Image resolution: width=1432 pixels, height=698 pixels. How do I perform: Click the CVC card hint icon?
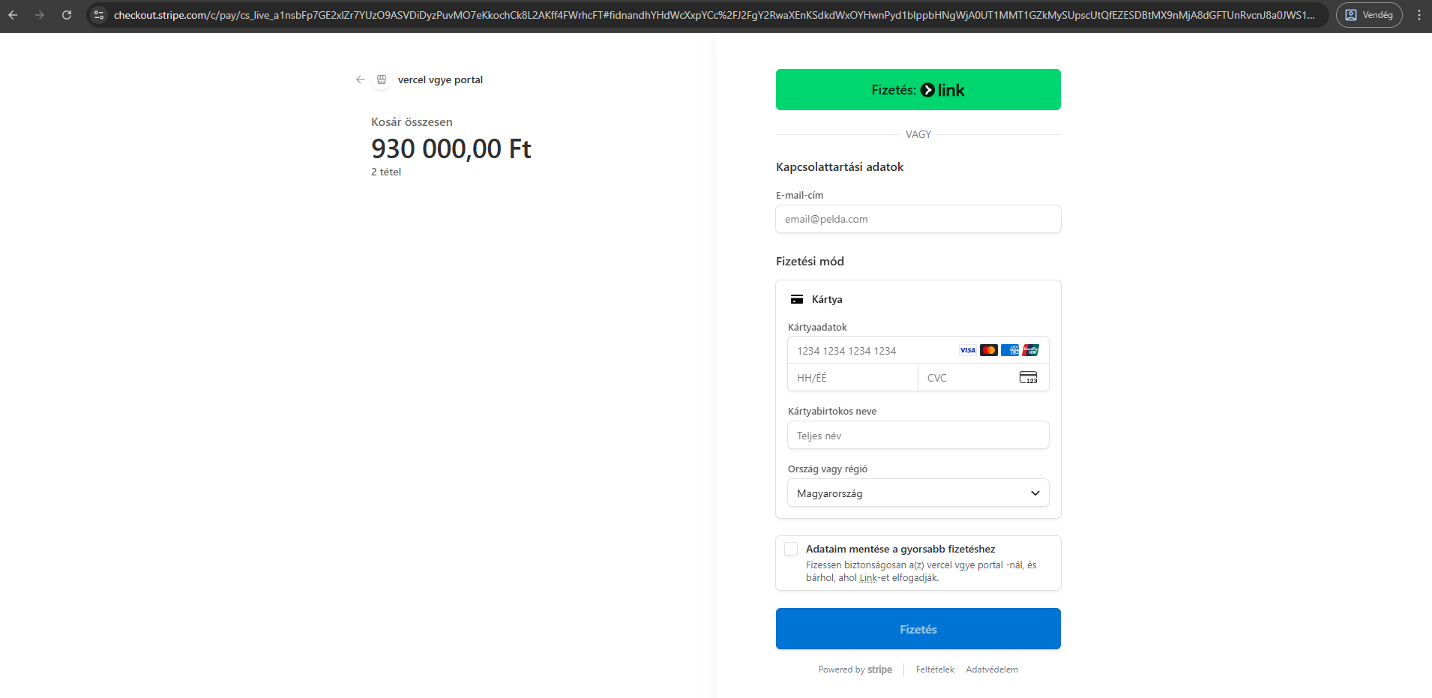1028,378
